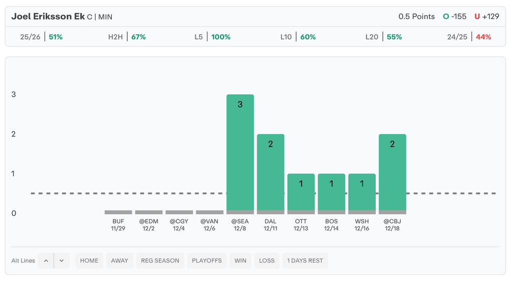This screenshot has width=513, height=281.
Task: Select the 24/25 season 44% stat
Action: pyautogui.click(x=469, y=37)
